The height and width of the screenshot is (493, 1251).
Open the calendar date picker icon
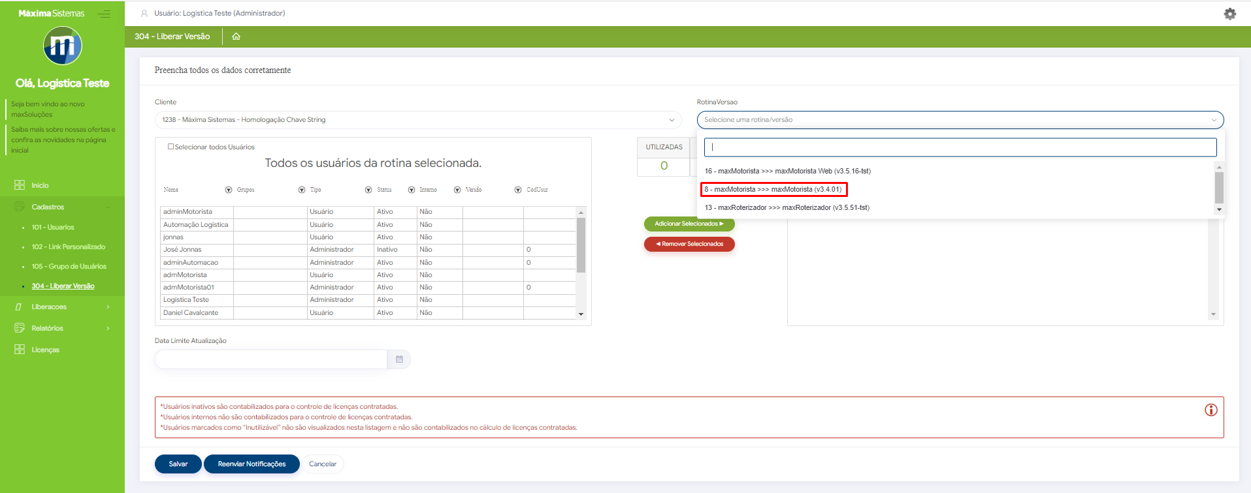click(x=399, y=359)
